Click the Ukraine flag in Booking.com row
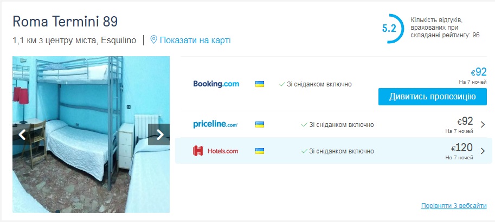 [x=260, y=84]
